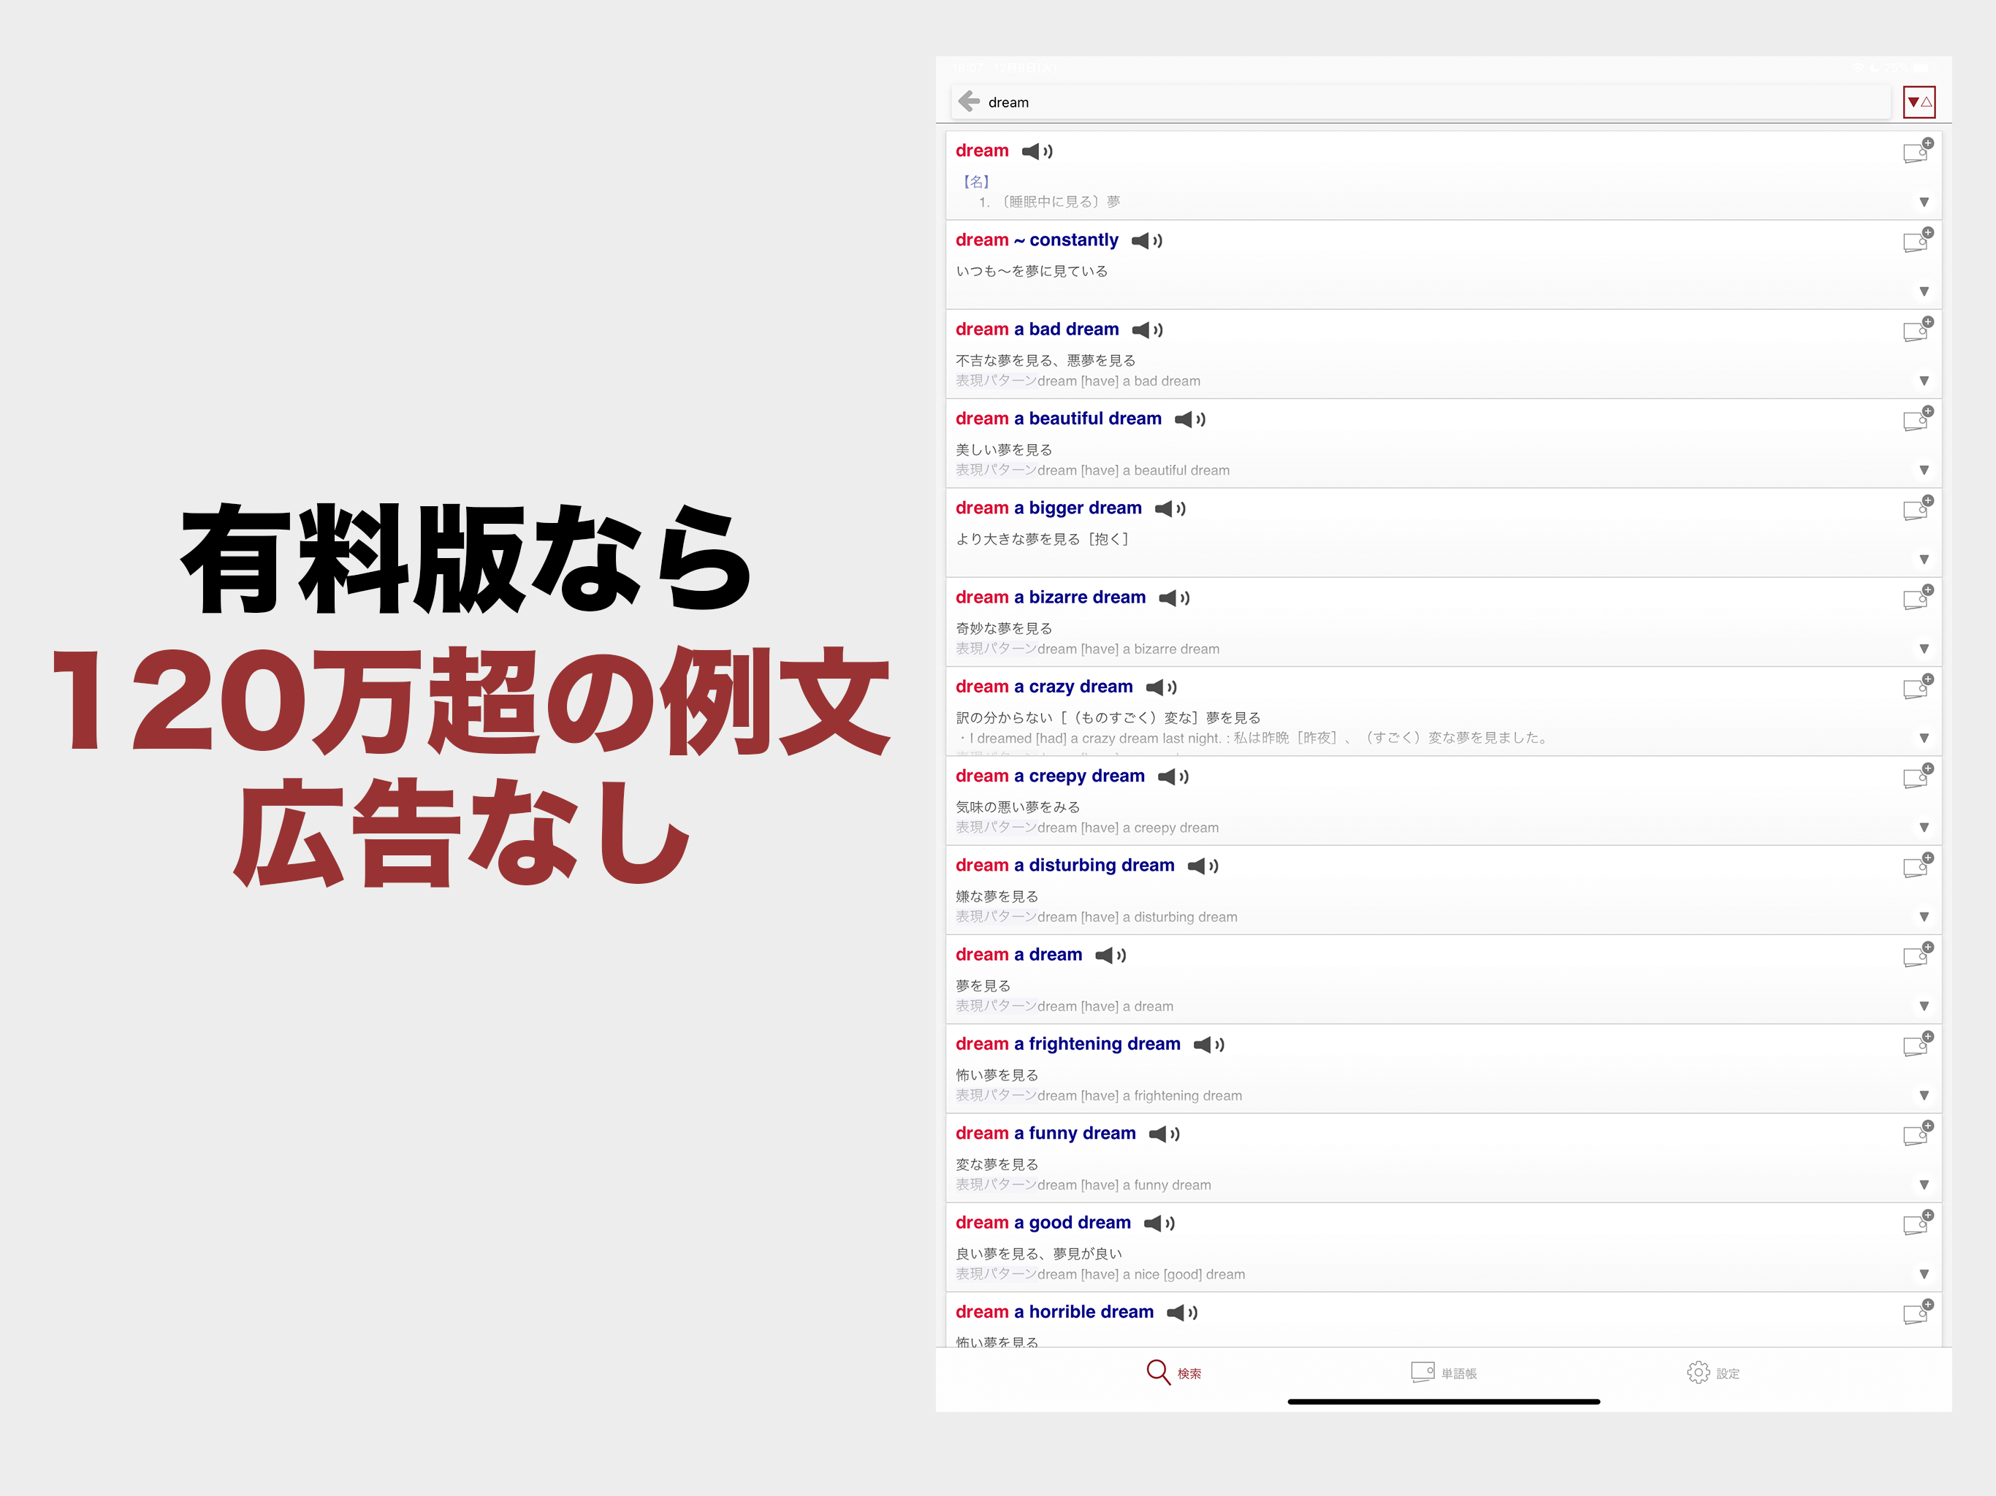This screenshot has width=1996, height=1496.
Task: Open the "dream a disturbing dream" entry
Action: pyautogui.click(x=1064, y=864)
